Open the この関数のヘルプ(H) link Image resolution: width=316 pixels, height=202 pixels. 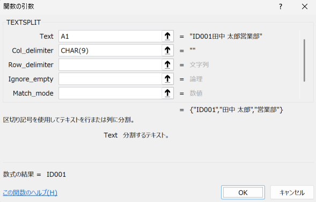pyautogui.click(x=30, y=192)
